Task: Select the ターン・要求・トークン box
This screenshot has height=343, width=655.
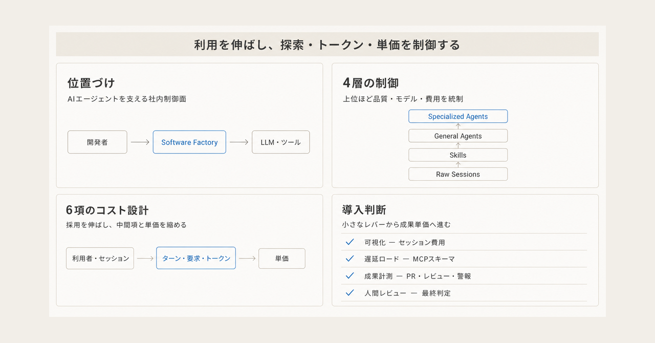Action: coord(196,259)
